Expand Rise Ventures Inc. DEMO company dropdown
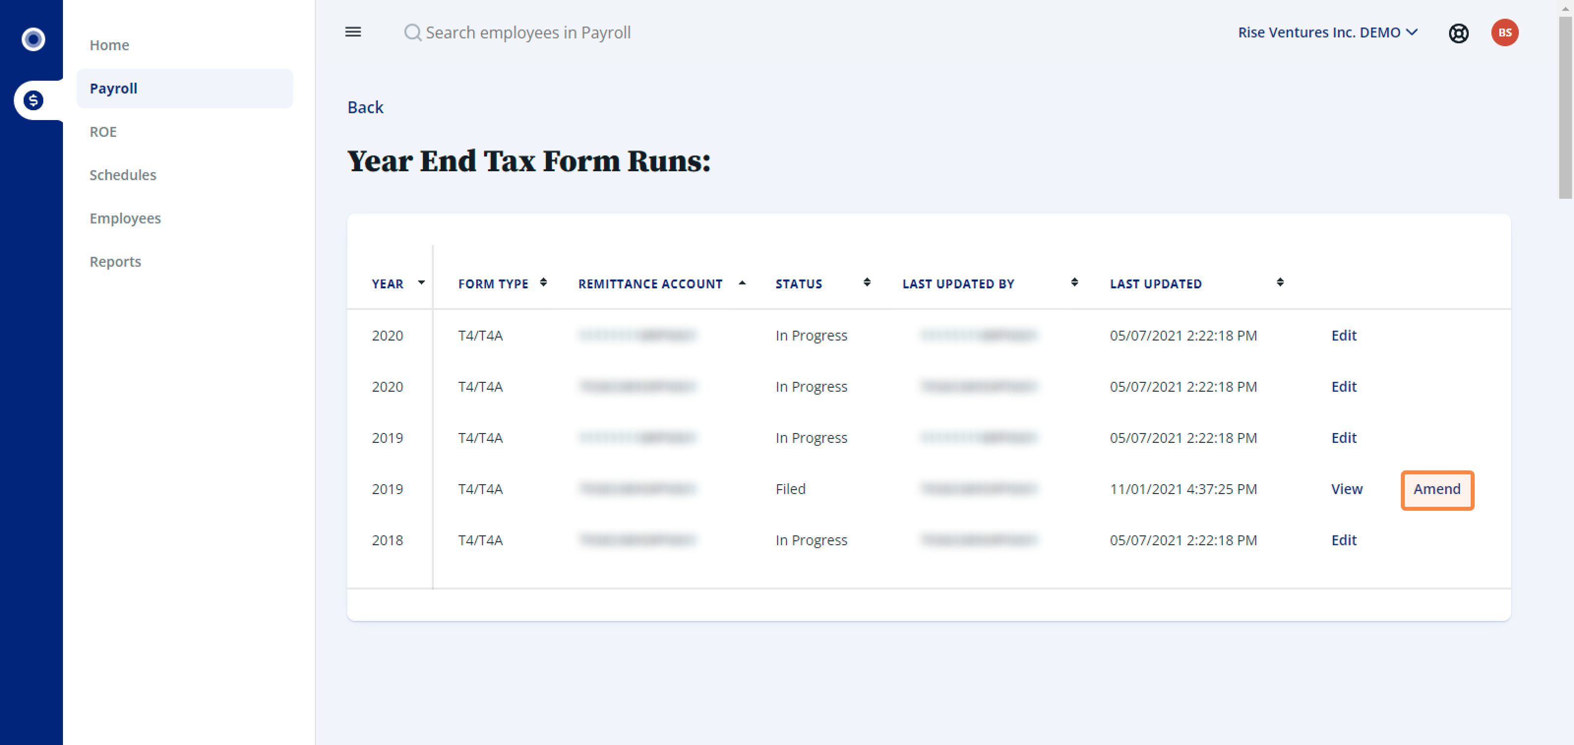1574x745 pixels. 1327,32
